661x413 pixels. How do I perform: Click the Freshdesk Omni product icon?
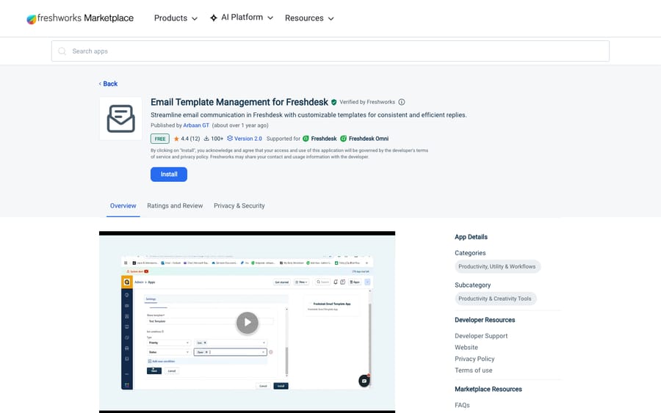(x=344, y=139)
